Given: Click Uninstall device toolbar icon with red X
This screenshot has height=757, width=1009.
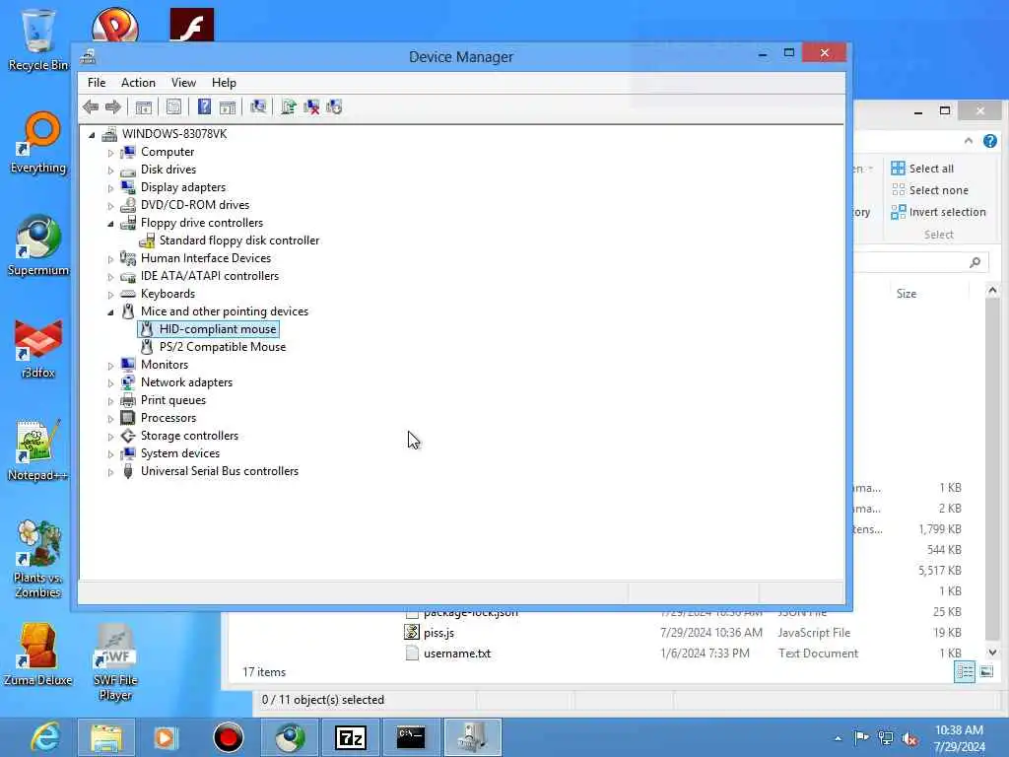Looking at the screenshot, I should [311, 106].
